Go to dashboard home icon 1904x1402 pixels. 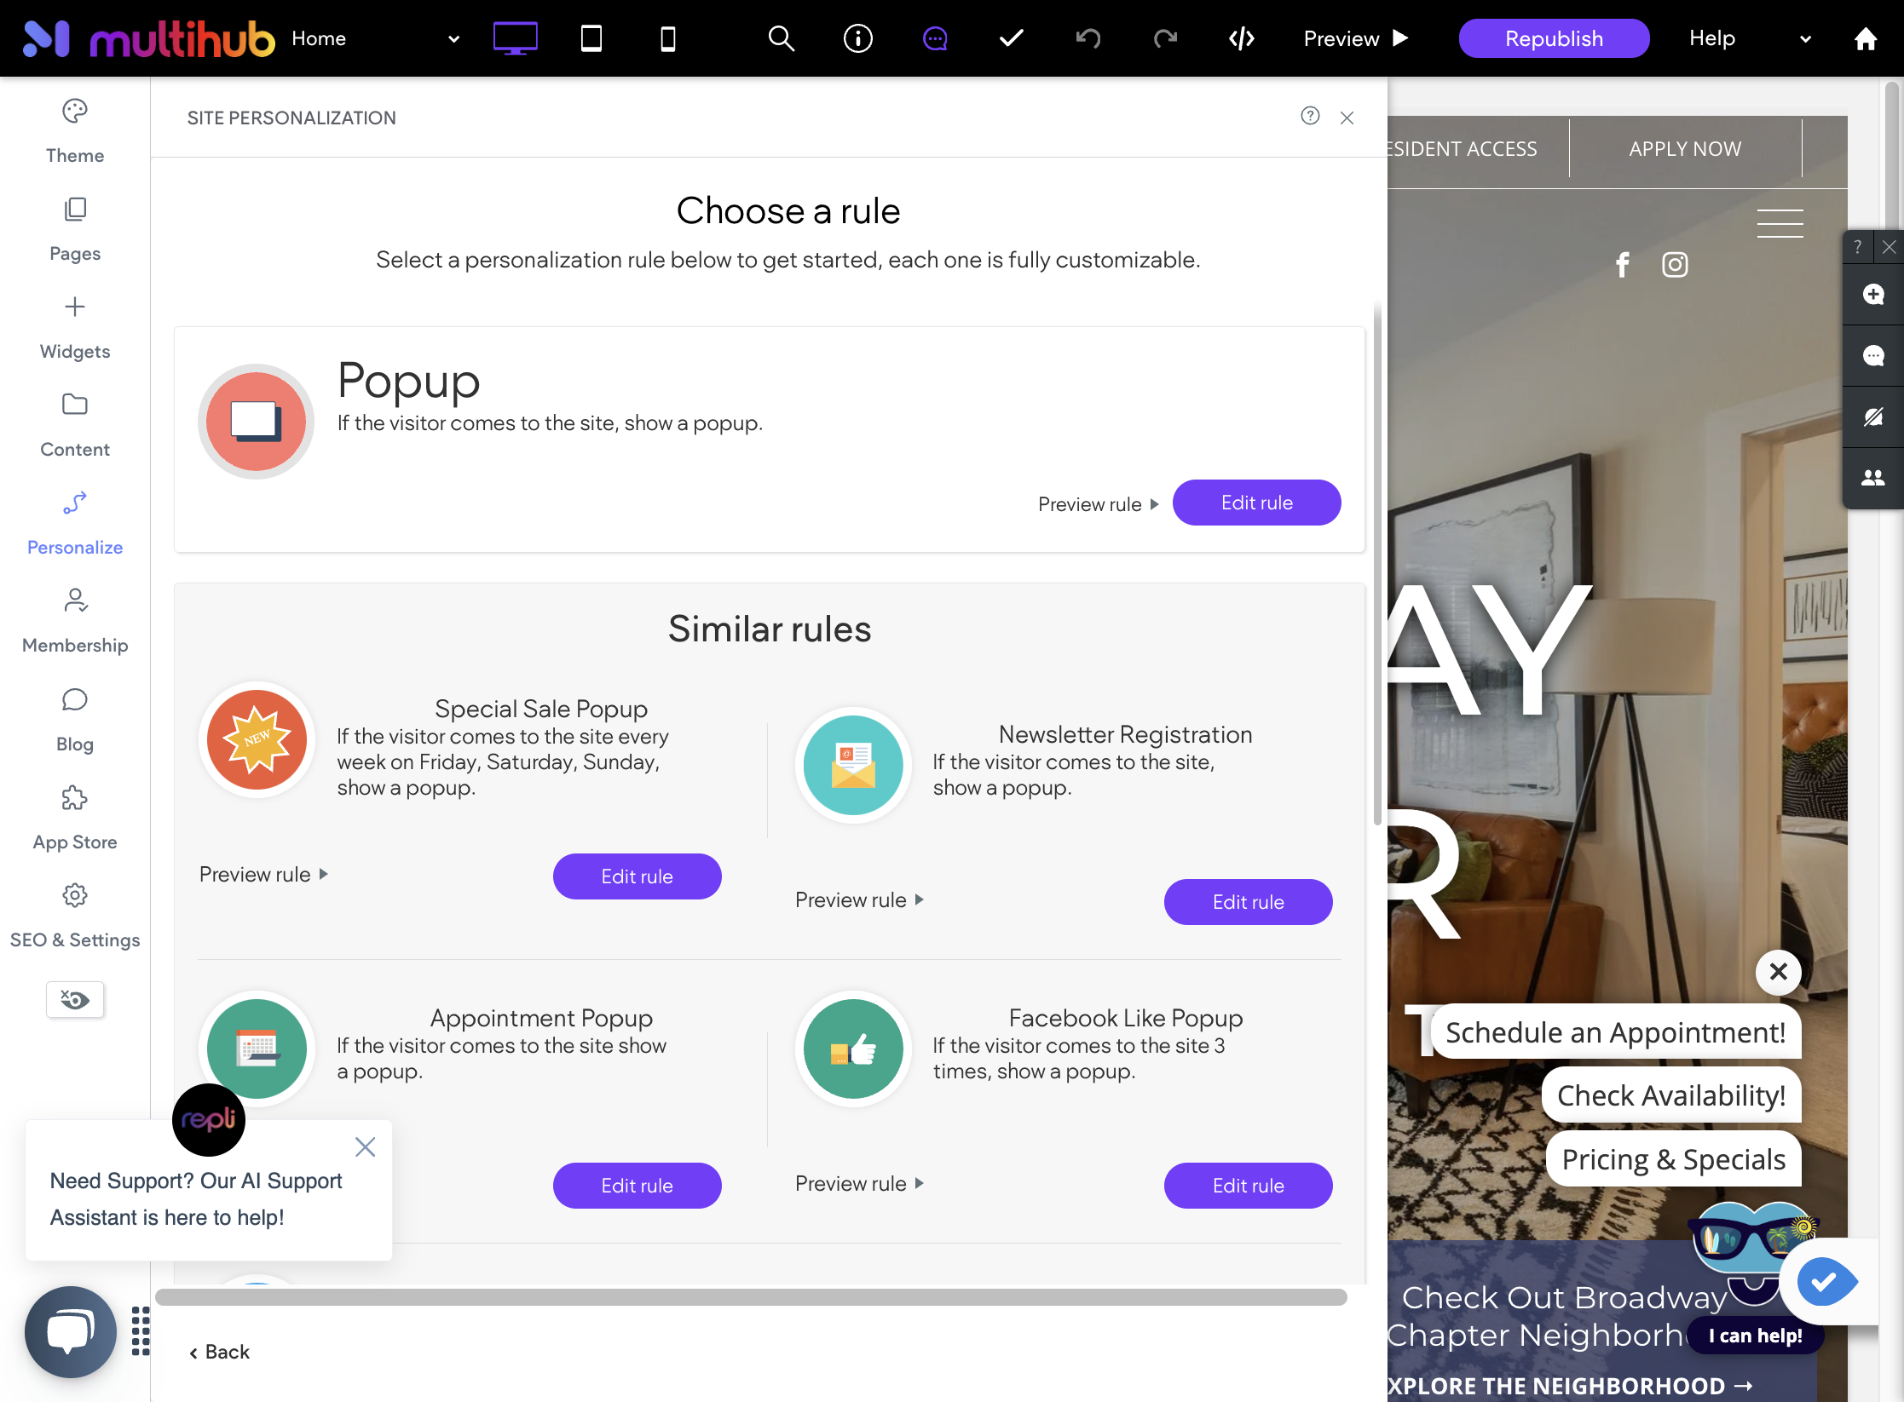tap(1866, 38)
